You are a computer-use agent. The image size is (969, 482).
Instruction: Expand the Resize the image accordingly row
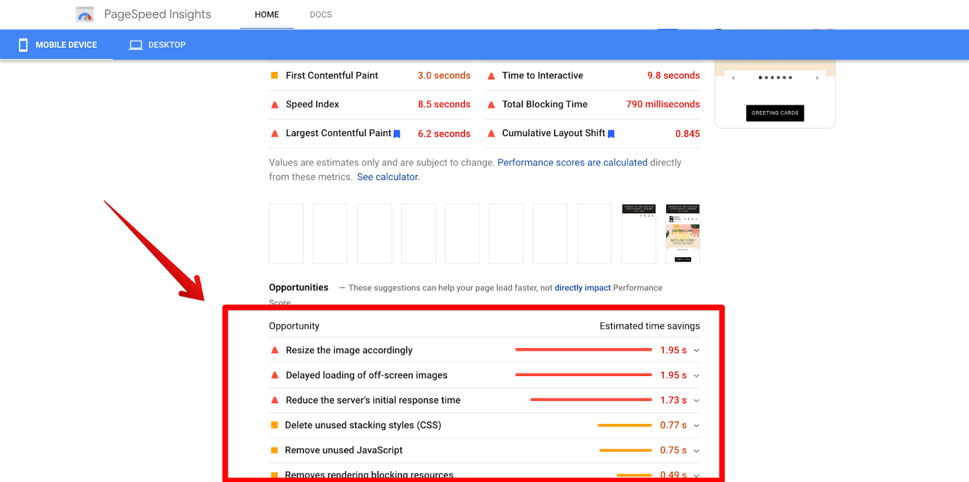click(696, 351)
